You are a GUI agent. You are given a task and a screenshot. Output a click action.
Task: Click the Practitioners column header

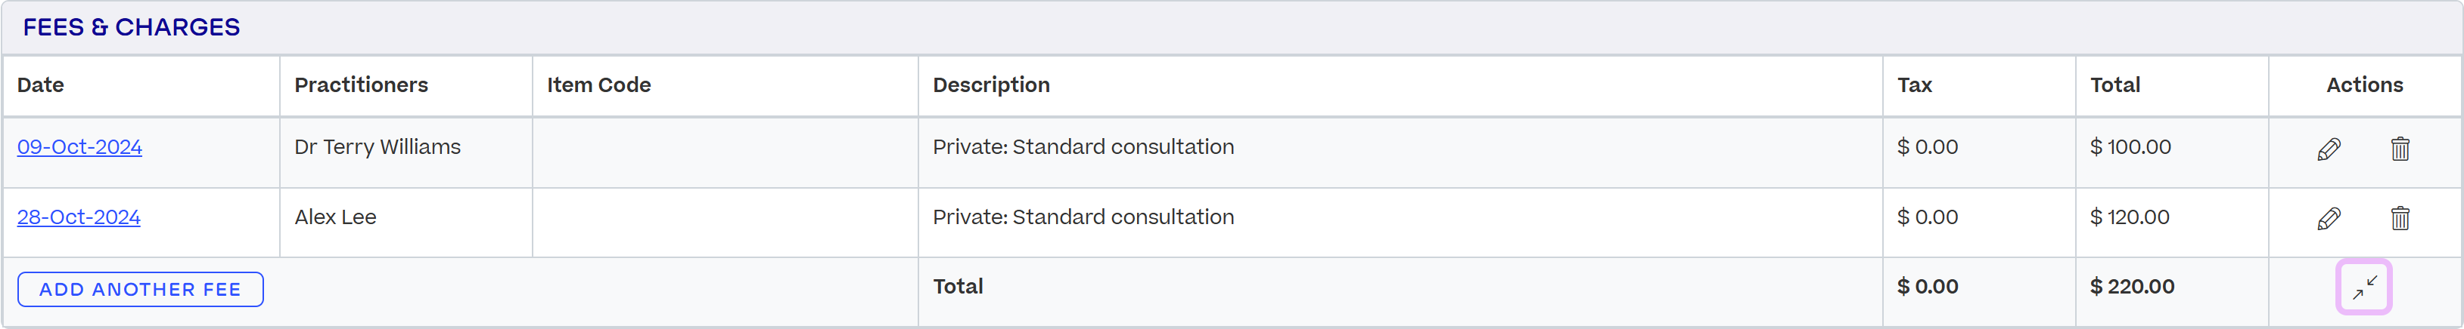(361, 85)
